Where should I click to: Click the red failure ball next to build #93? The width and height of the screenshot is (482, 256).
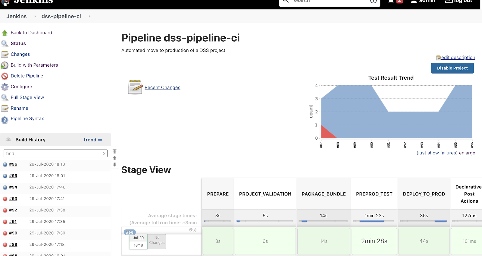[x=5, y=198]
